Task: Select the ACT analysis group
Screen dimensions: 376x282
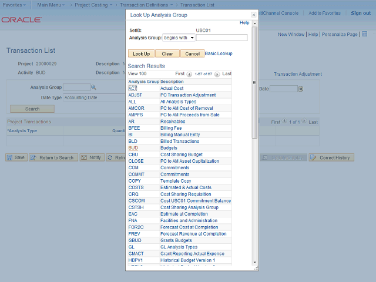Action: click(133, 88)
